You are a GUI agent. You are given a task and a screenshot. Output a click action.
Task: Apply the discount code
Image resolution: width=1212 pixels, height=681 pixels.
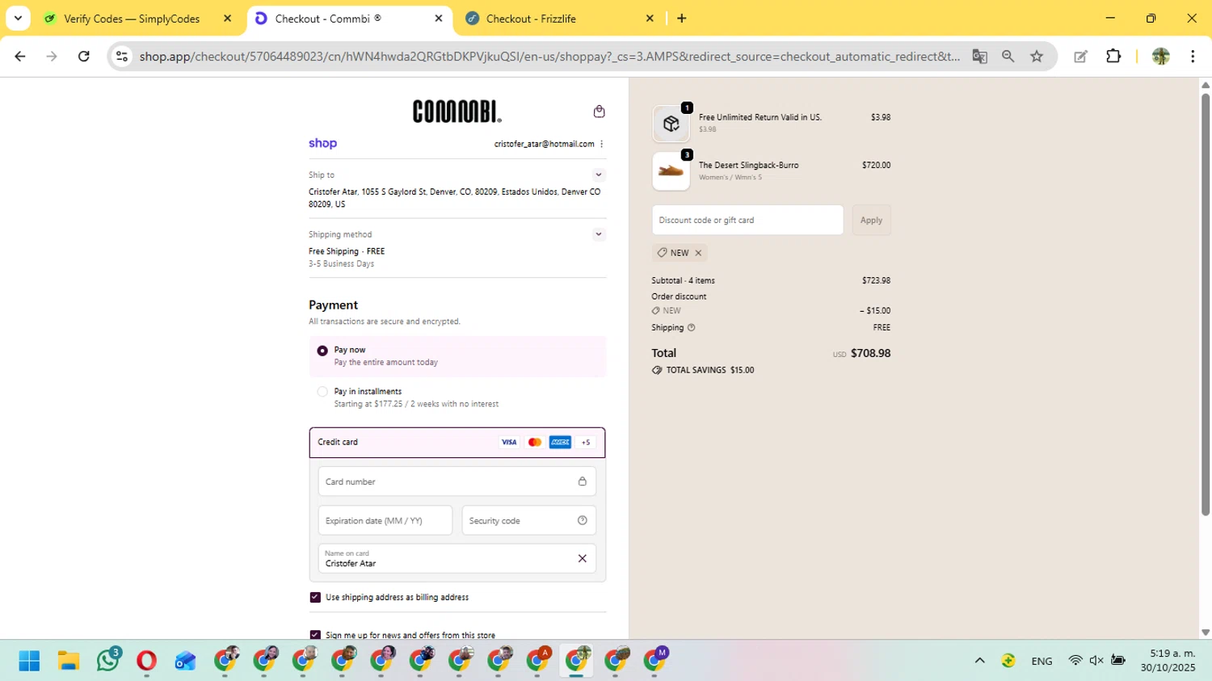point(871,220)
